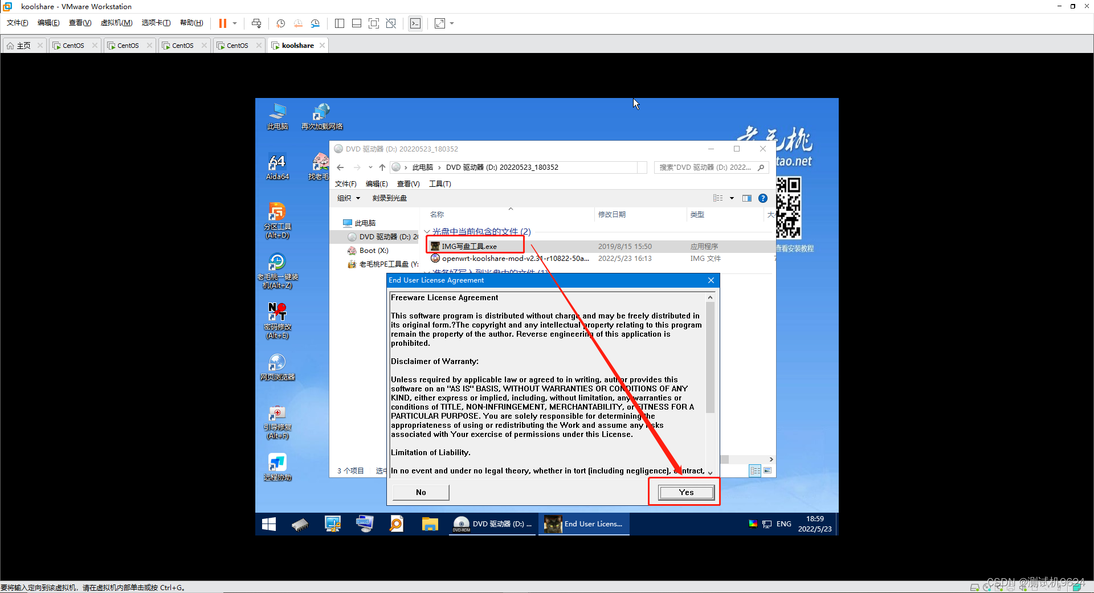The width and height of the screenshot is (1094, 593).
Task: Click the Windows Start button in guest
Action: [x=268, y=524]
